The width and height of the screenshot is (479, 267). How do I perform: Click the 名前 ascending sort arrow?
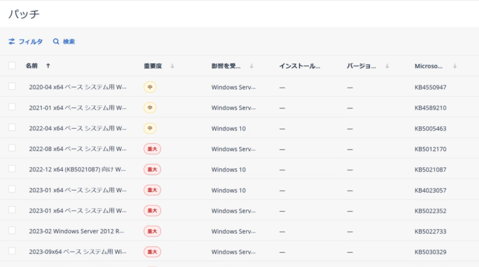48,66
